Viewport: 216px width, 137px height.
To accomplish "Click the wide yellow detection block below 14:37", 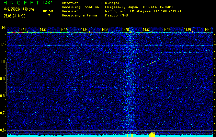I will pos(152,135).
